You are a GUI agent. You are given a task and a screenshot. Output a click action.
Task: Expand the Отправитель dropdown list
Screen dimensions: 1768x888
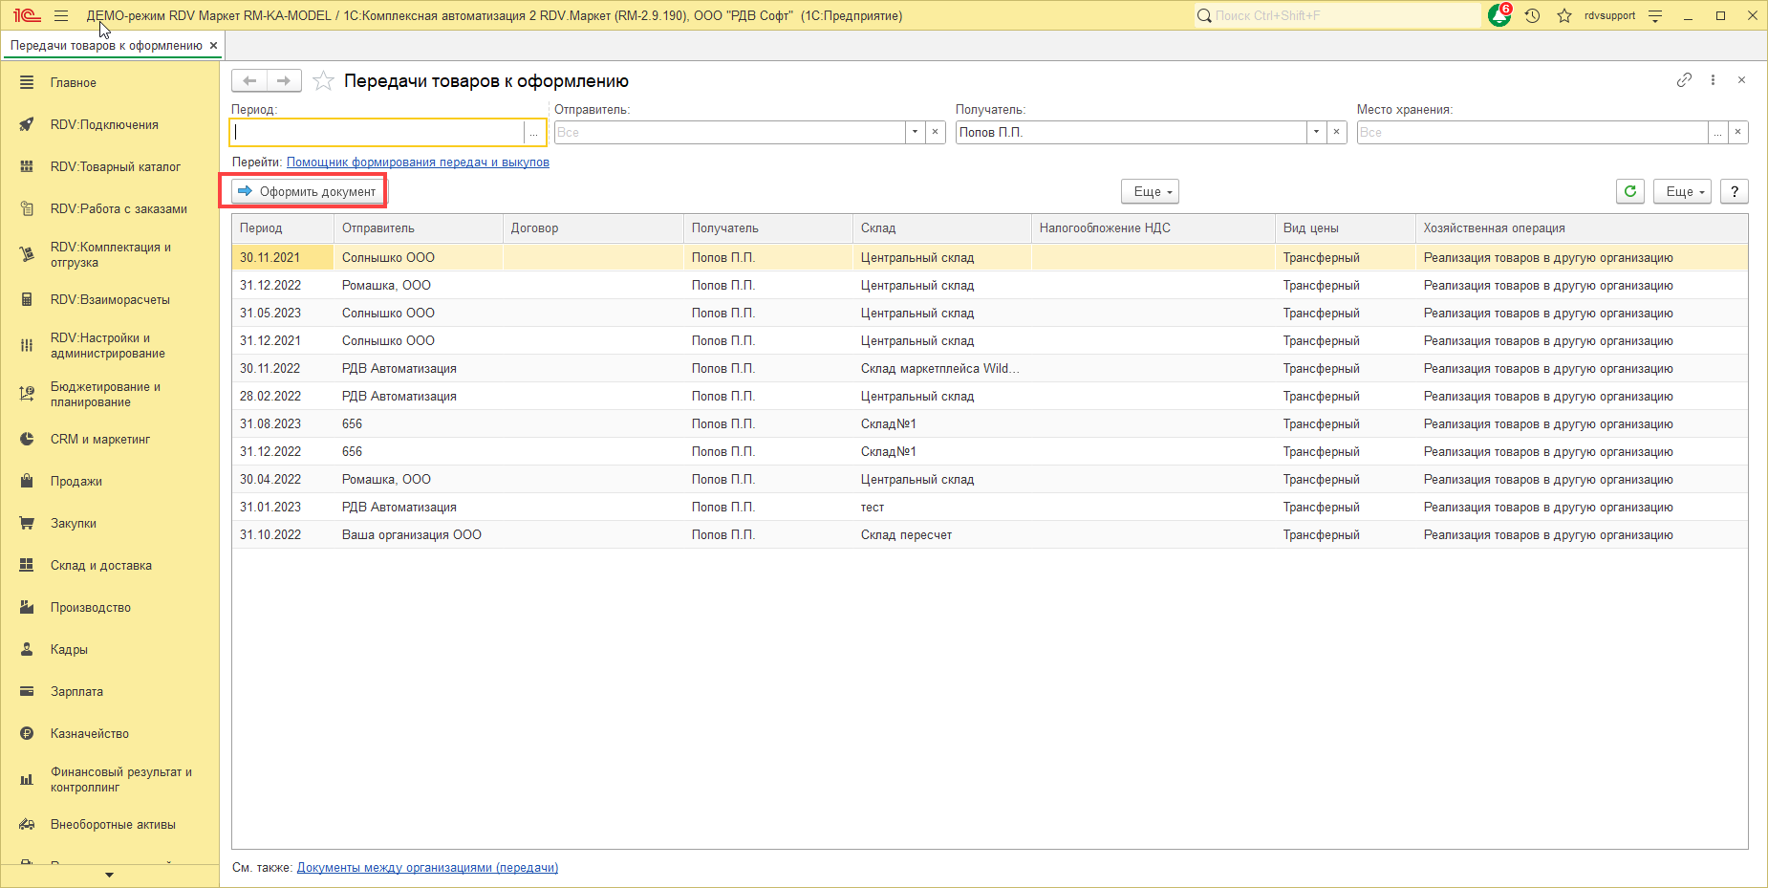point(915,132)
